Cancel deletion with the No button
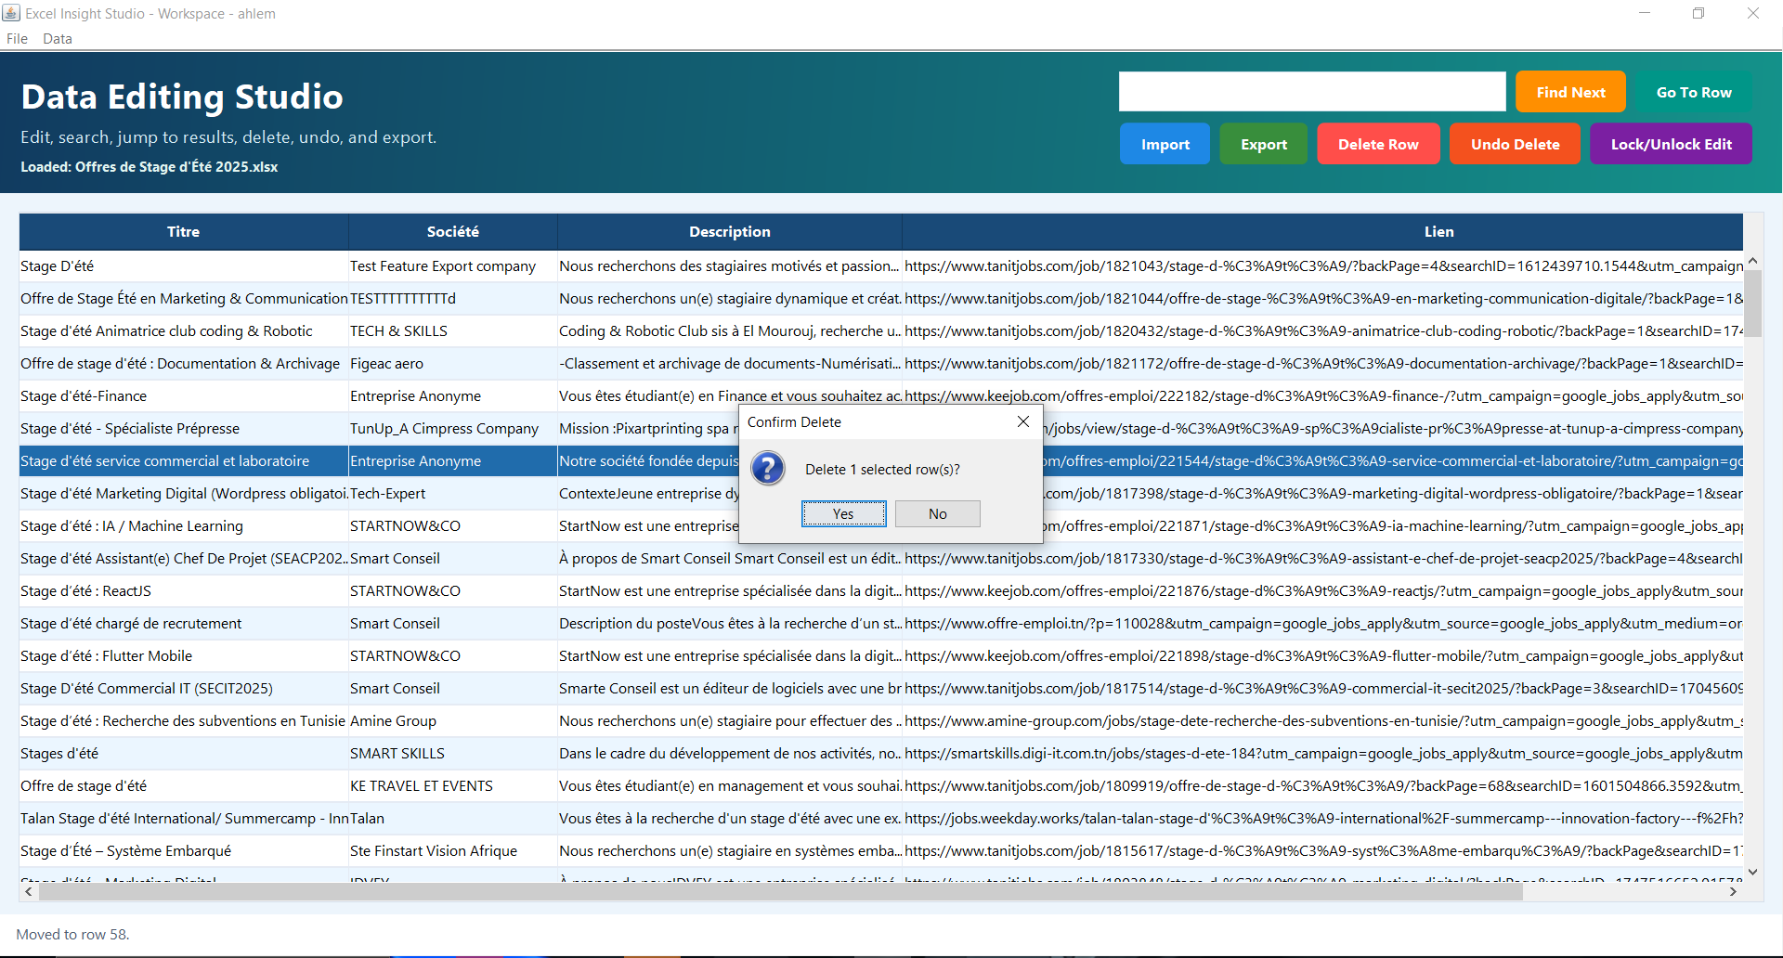The width and height of the screenshot is (1783, 958). pyautogui.click(x=938, y=513)
